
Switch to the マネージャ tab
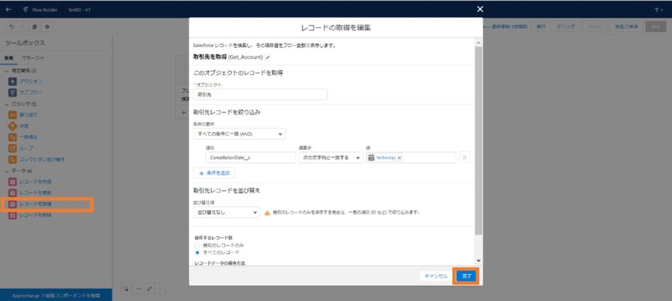coord(33,58)
